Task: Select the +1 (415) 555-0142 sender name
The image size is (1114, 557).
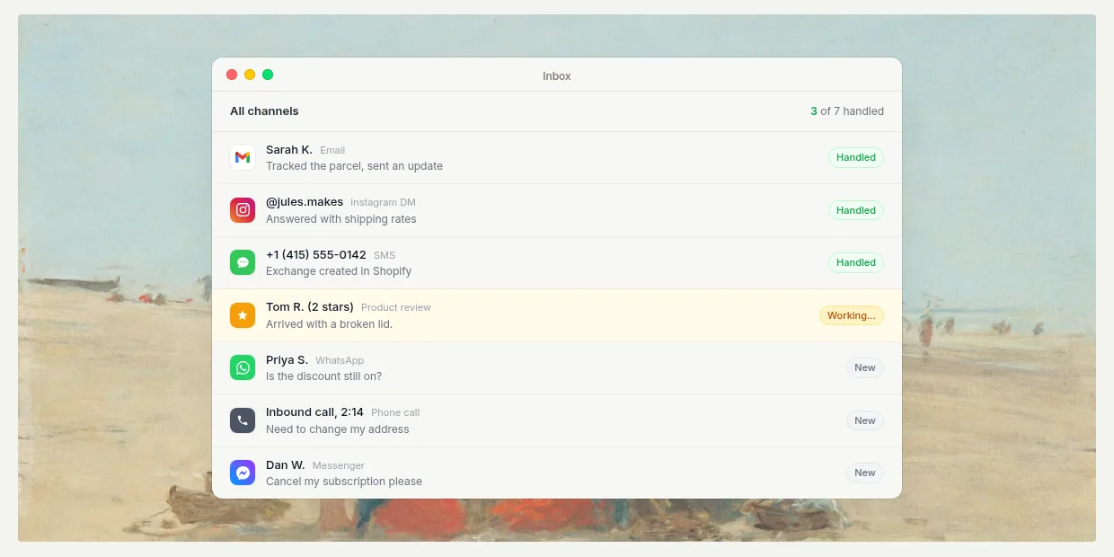Action: point(316,254)
